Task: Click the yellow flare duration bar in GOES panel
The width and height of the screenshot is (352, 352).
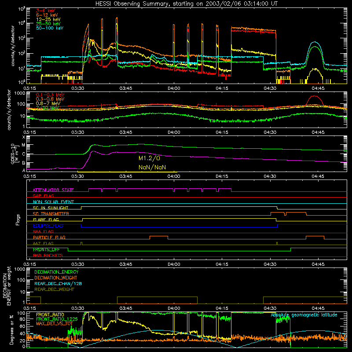Action: [127, 172]
